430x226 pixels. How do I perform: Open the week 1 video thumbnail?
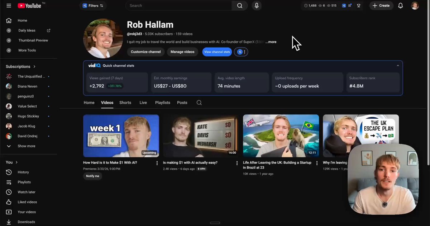tap(121, 136)
